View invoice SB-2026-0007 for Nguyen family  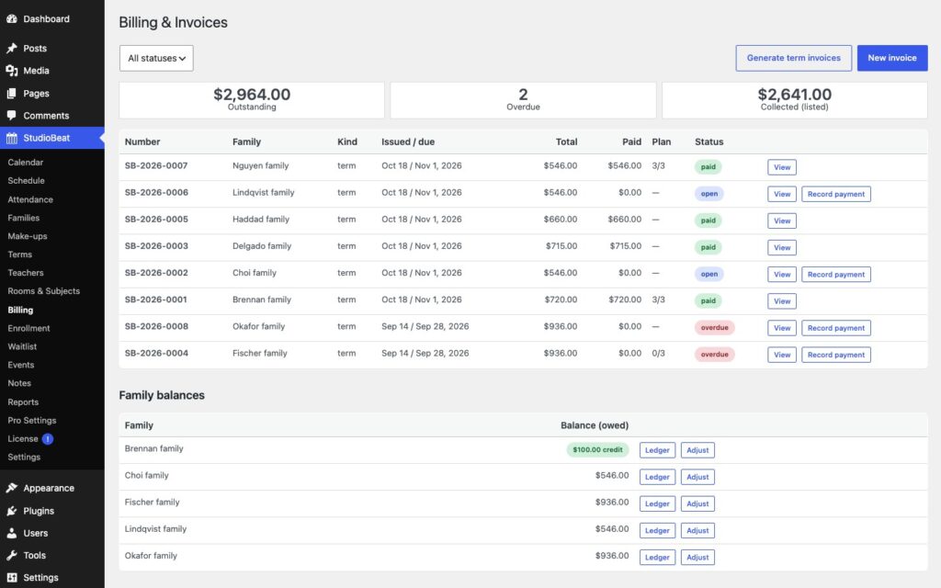pos(781,167)
